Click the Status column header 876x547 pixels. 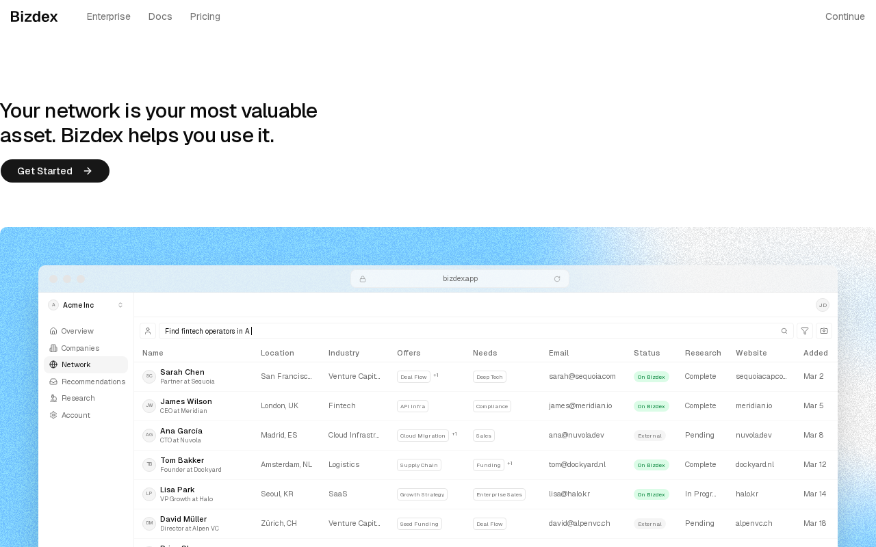[647, 353]
